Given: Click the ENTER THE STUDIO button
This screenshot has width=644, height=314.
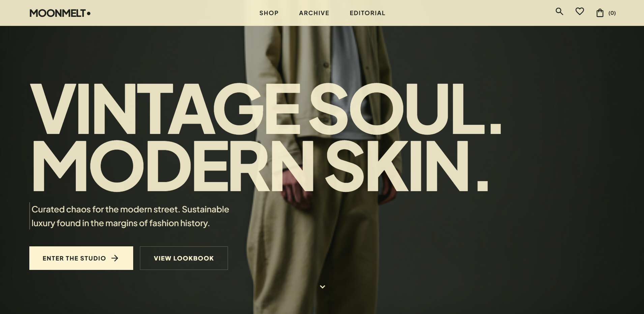Looking at the screenshot, I should [81, 258].
